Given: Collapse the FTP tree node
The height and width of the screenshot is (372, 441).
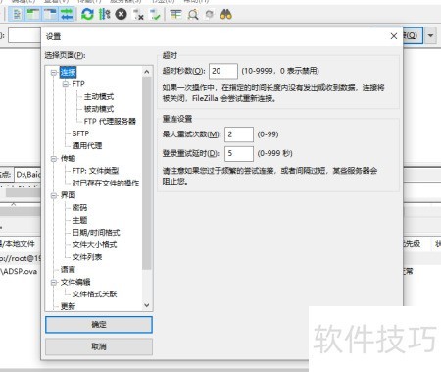Looking at the screenshot, I should coord(66,84).
